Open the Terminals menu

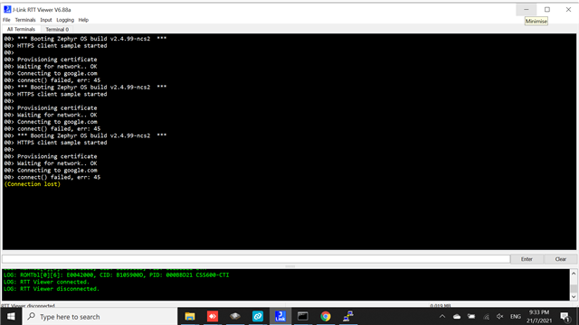(x=25, y=20)
